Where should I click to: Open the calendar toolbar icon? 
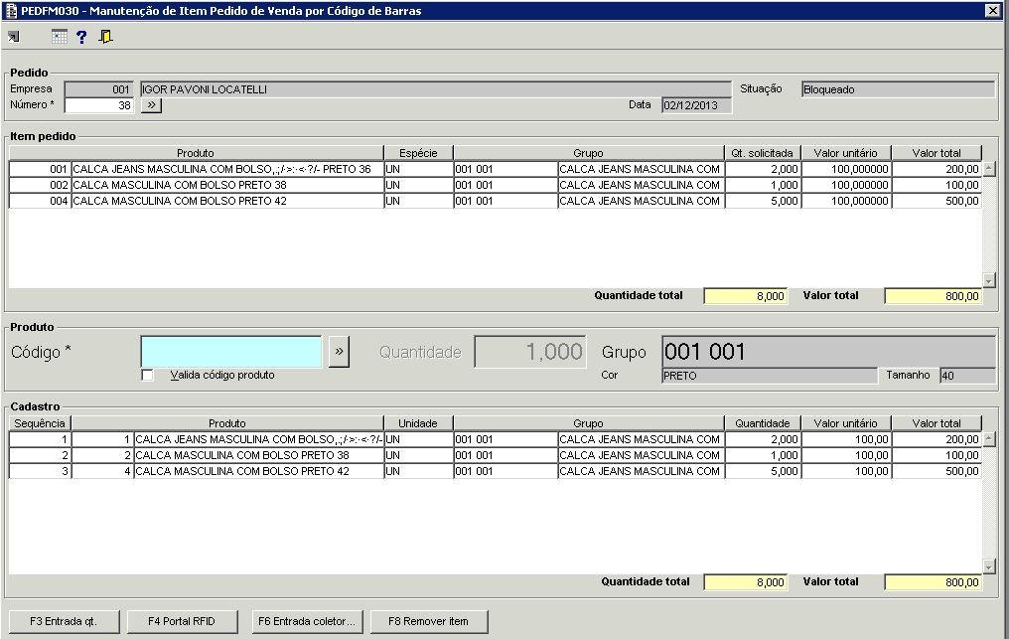point(60,37)
